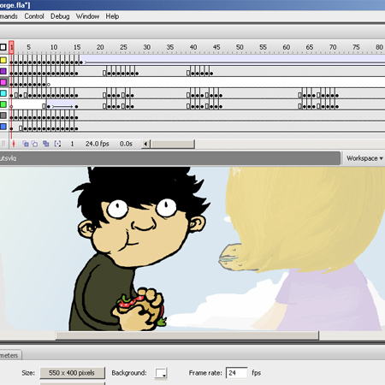
Task: Open the Control menu
Action: [34, 16]
